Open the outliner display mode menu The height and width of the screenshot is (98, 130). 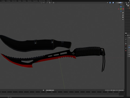point(129,3)
